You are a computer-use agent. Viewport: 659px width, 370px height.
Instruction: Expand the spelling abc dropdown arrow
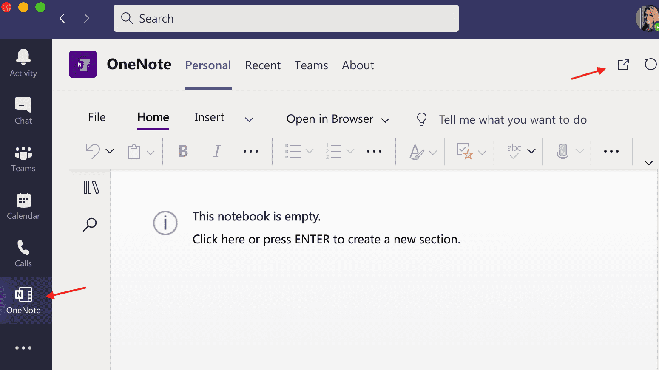[531, 151]
